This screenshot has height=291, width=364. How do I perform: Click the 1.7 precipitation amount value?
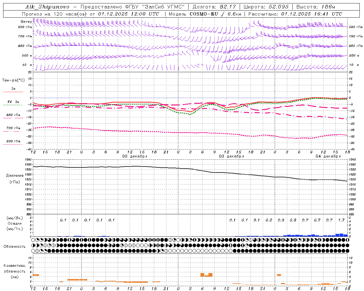point(341,220)
